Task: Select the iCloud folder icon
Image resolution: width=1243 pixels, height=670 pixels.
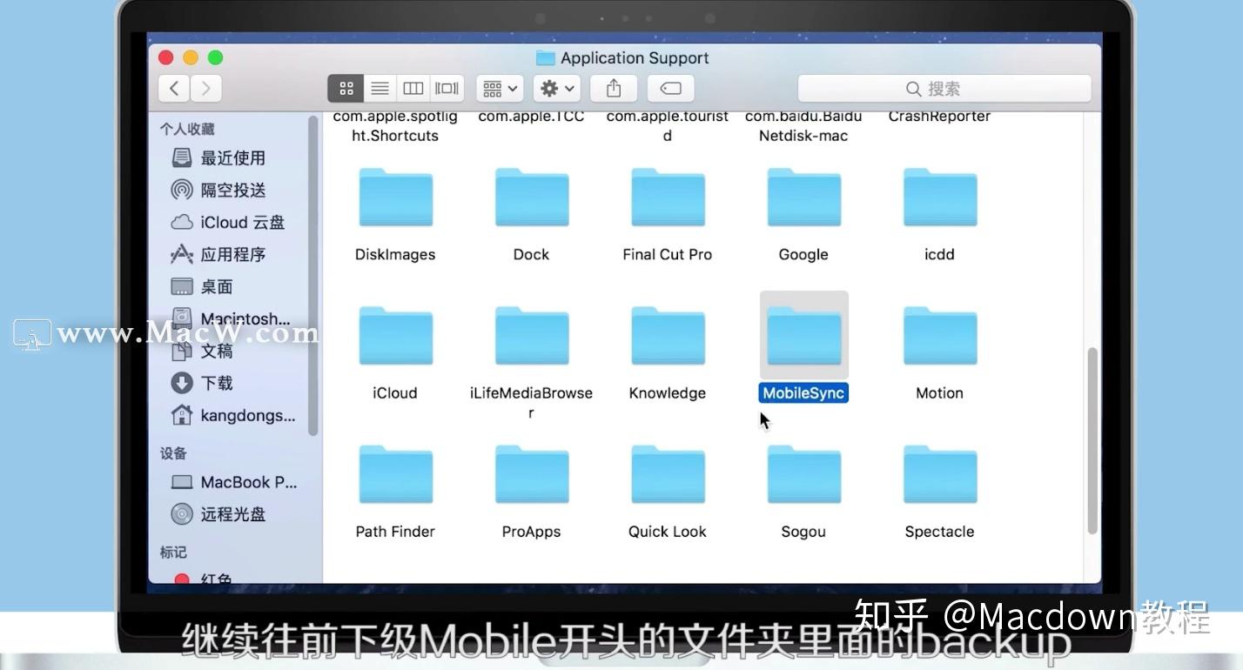Action: (x=395, y=335)
